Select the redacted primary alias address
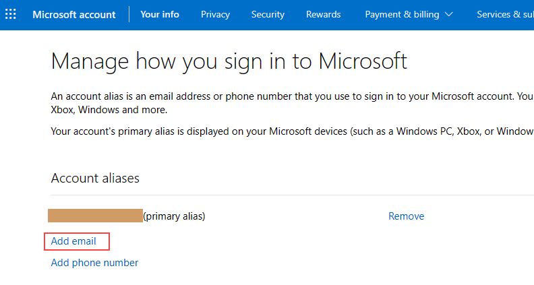The width and height of the screenshot is (534, 285). click(95, 216)
